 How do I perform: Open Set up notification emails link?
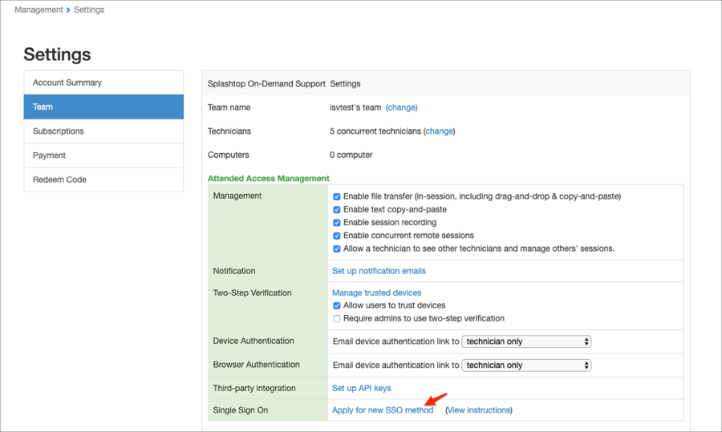(379, 271)
